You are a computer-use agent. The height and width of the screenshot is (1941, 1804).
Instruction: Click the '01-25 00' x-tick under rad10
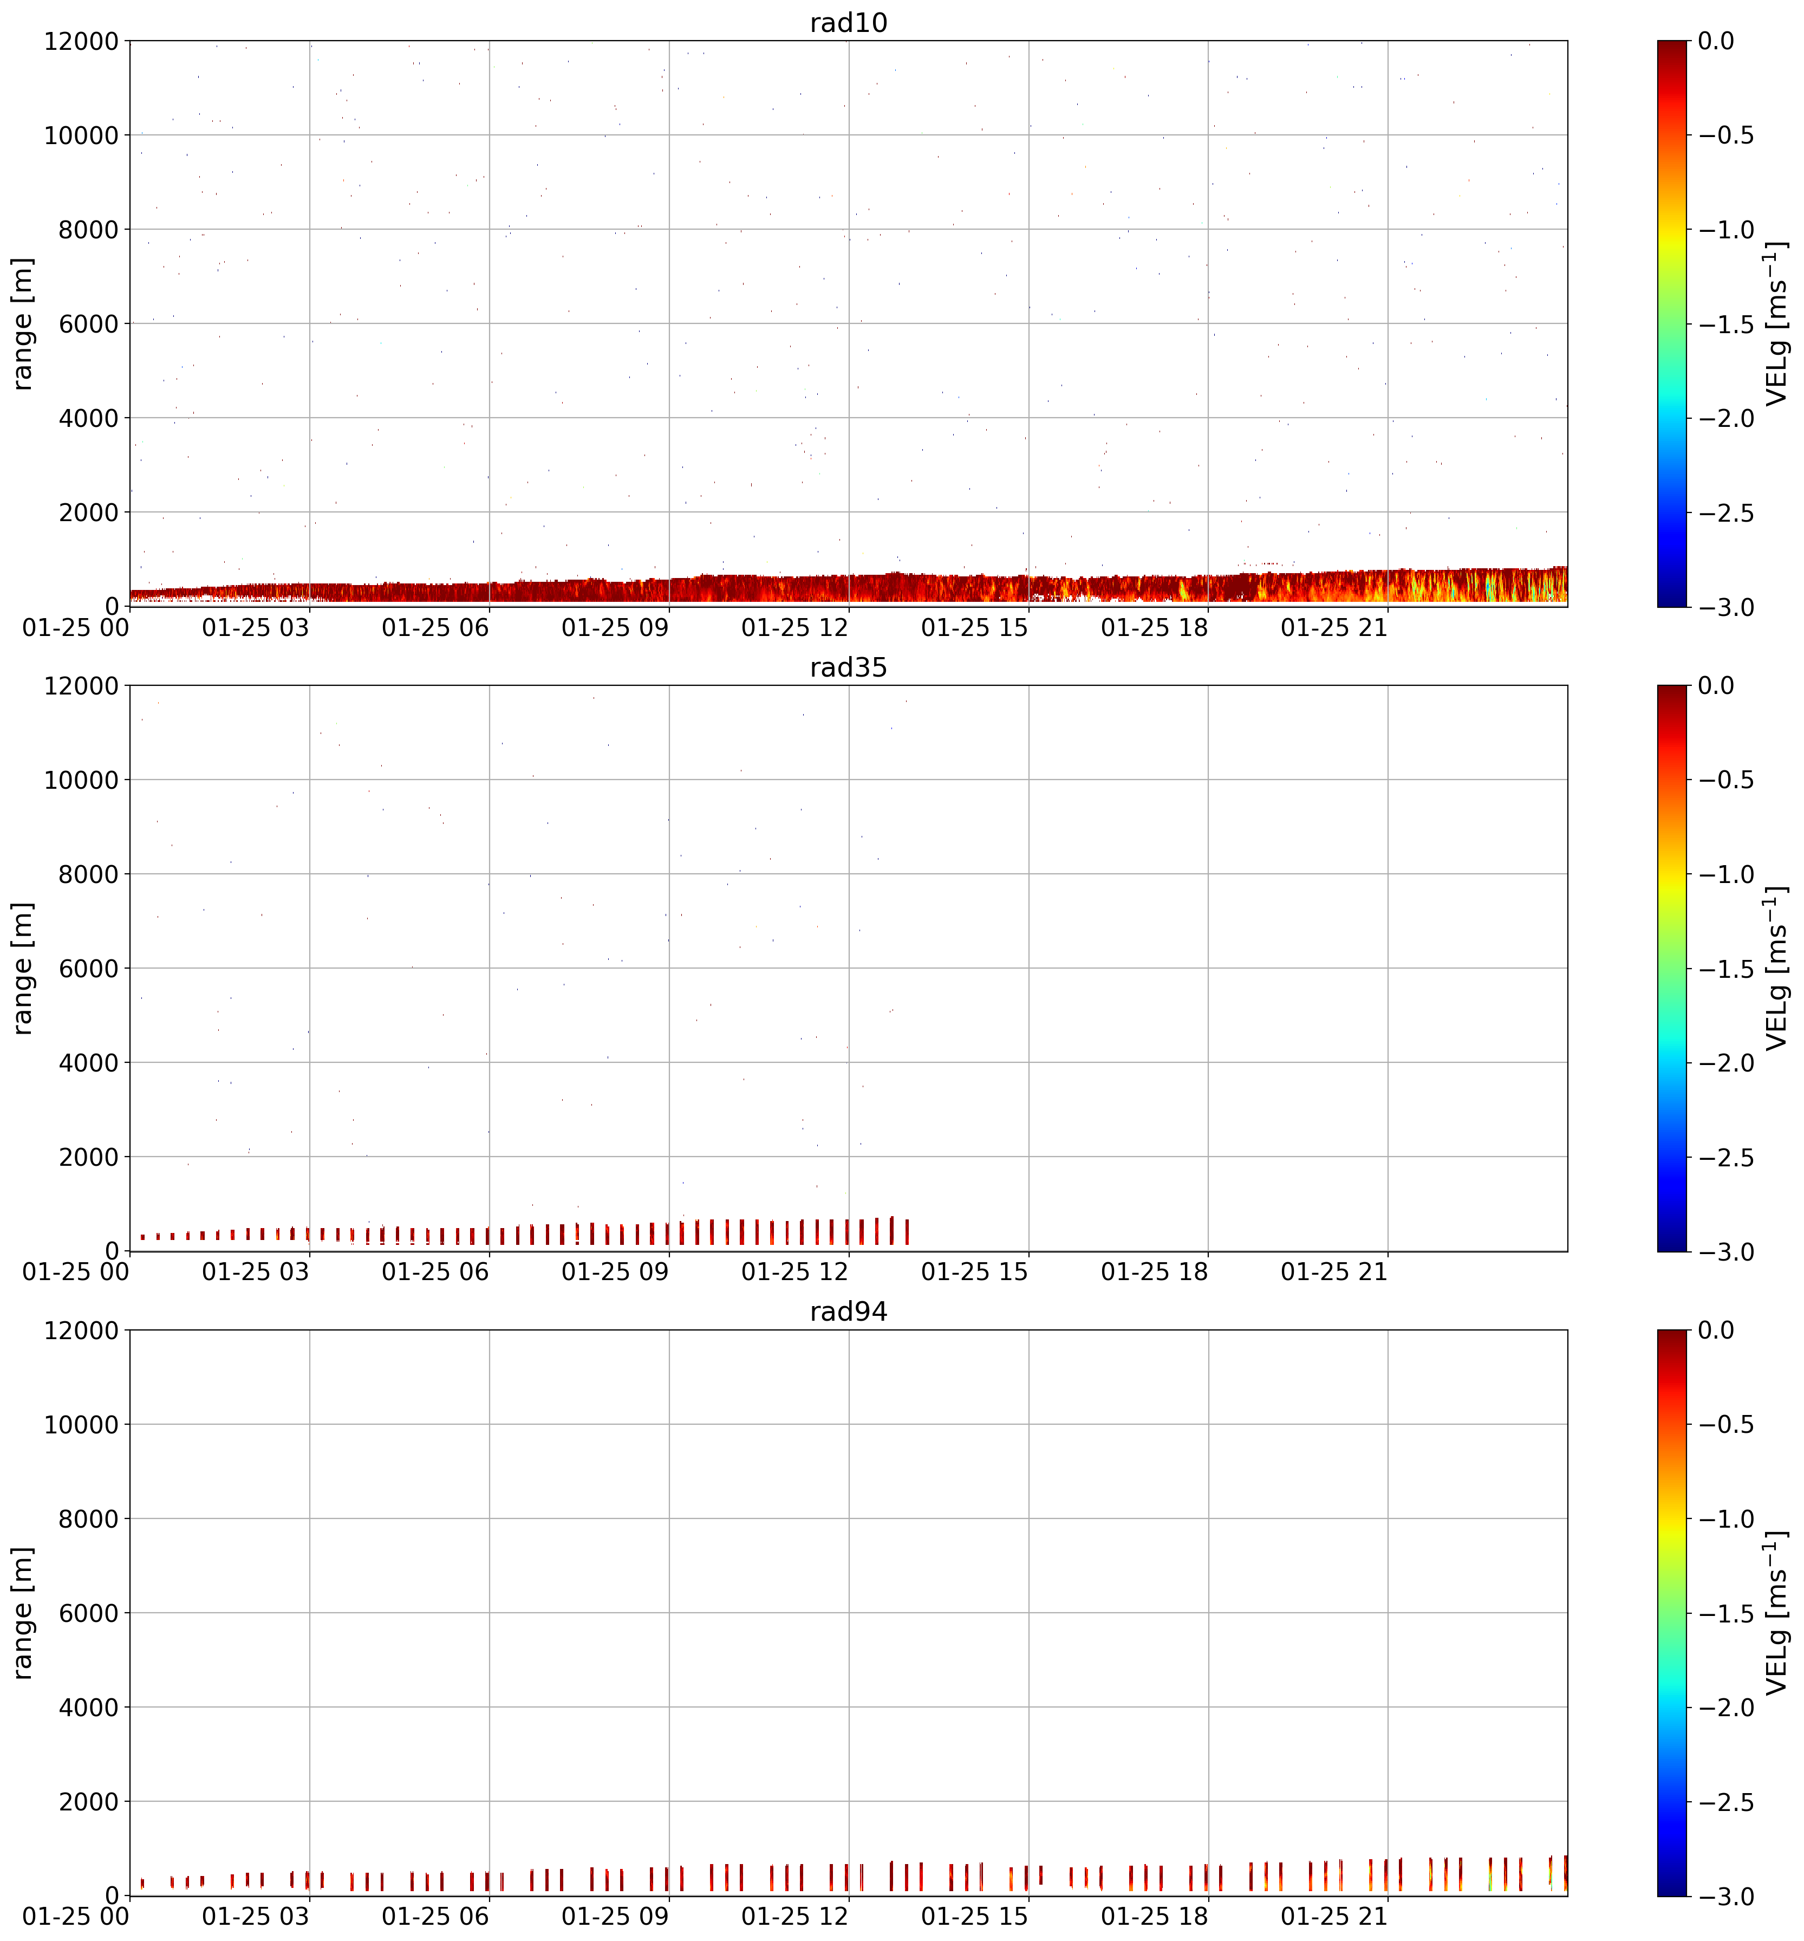tap(76, 628)
